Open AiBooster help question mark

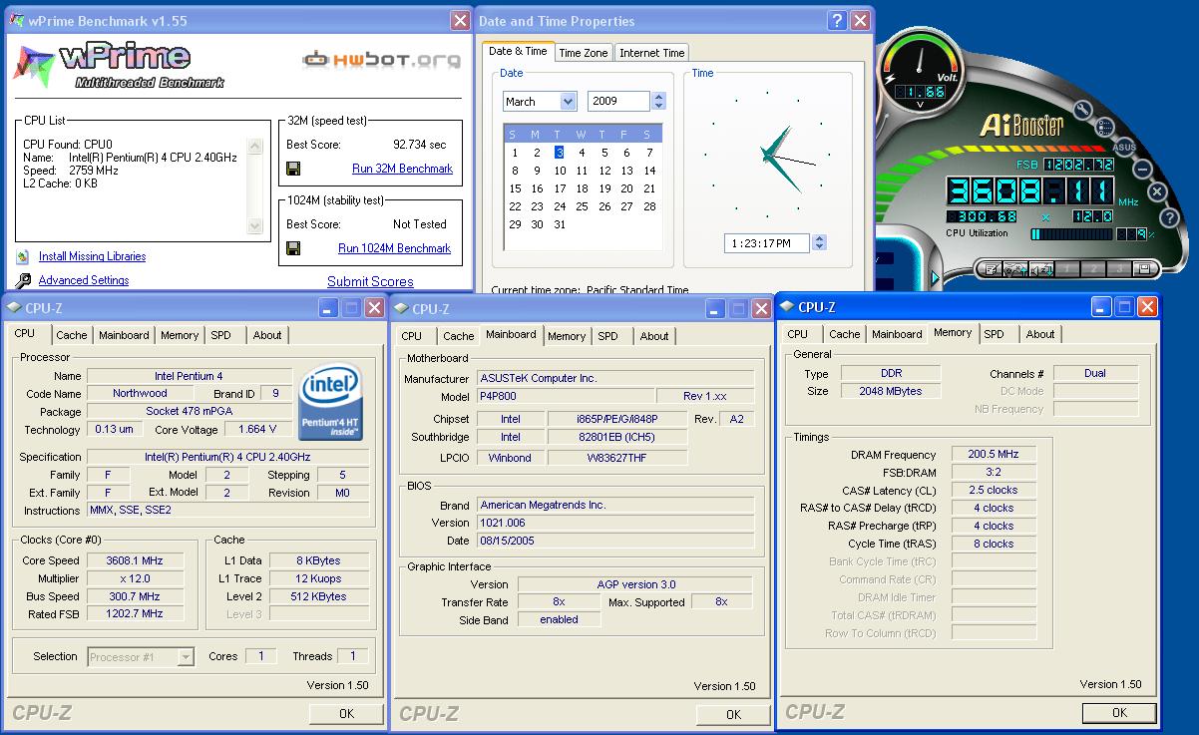coord(1169,217)
